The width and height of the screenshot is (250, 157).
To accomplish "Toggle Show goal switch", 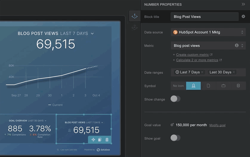I will (175, 138).
